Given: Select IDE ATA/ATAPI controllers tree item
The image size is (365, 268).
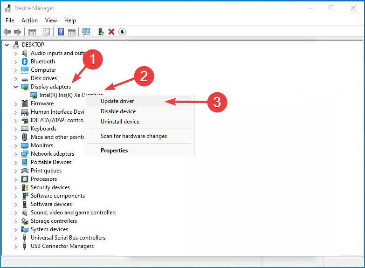Looking at the screenshot, I should pos(57,120).
